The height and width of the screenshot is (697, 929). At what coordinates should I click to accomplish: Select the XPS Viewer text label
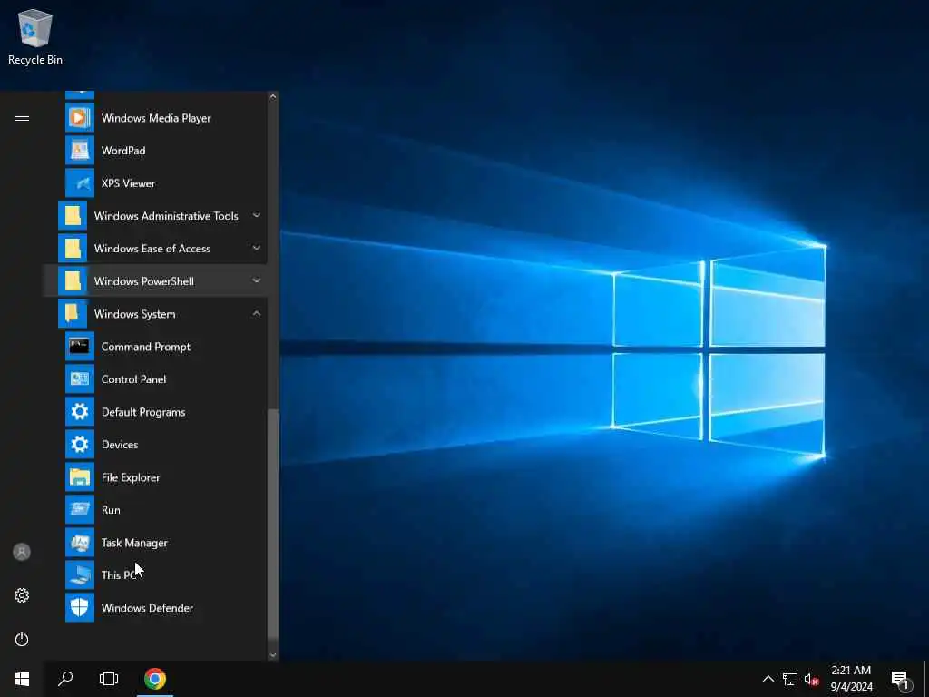(128, 183)
